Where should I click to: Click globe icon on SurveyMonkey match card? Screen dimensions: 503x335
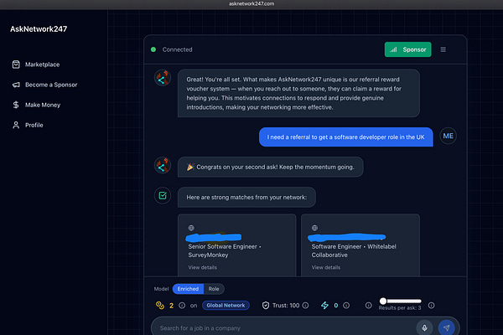191,228
